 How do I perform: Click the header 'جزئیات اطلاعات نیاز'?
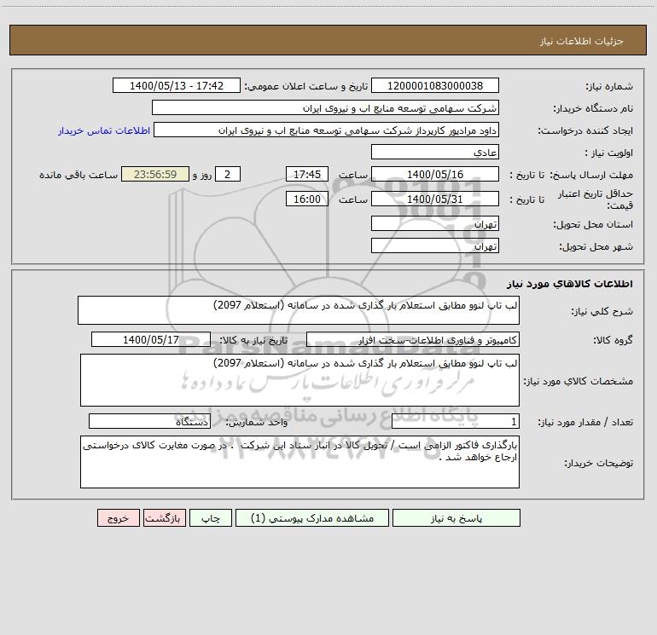[x=582, y=41]
